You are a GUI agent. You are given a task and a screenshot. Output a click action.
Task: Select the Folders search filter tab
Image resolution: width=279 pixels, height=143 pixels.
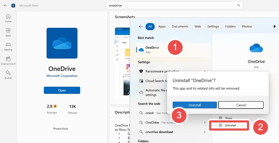click(x=230, y=26)
